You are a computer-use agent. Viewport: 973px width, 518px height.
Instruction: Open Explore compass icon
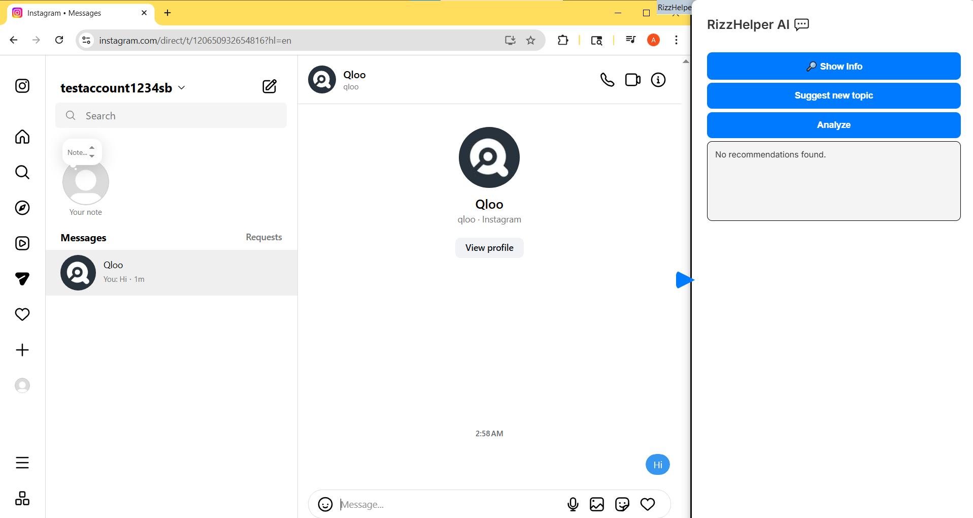[x=22, y=208]
